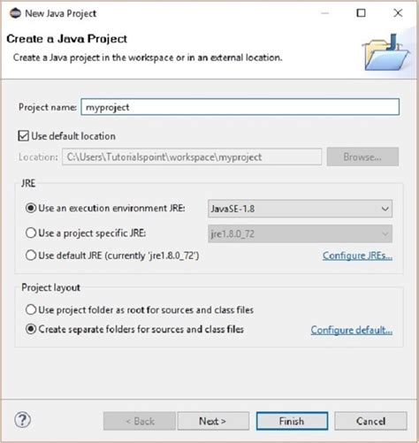Click the Eclipse icon in title bar
This screenshot has height=443, width=419.
coord(15,13)
